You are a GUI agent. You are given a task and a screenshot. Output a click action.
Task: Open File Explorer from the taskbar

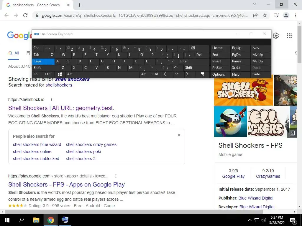36,220
